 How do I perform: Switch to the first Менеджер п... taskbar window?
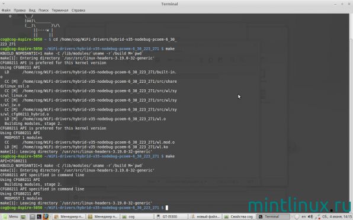(x=69, y=216)
